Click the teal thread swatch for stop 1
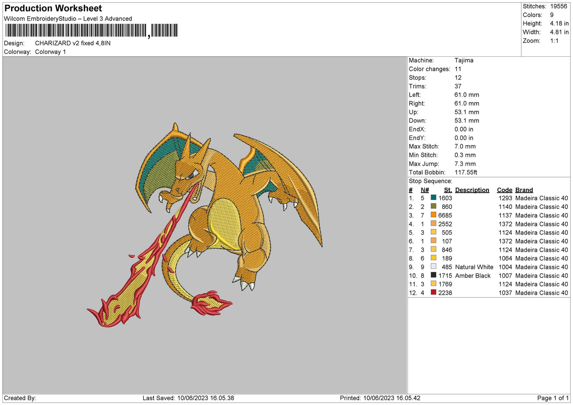573x405 pixels. (x=434, y=198)
